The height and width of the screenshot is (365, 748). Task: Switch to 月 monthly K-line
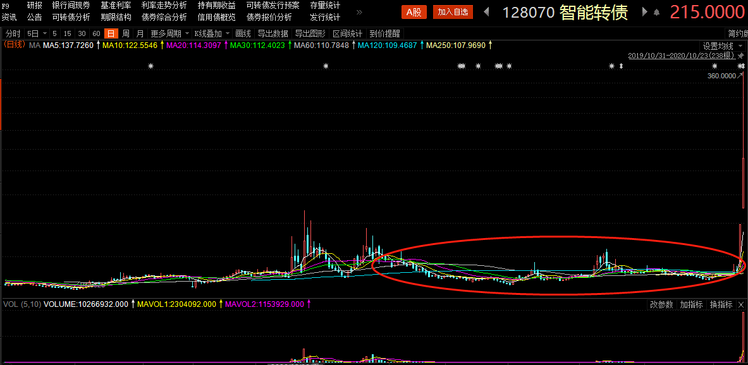pyautogui.click(x=138, y=33)
